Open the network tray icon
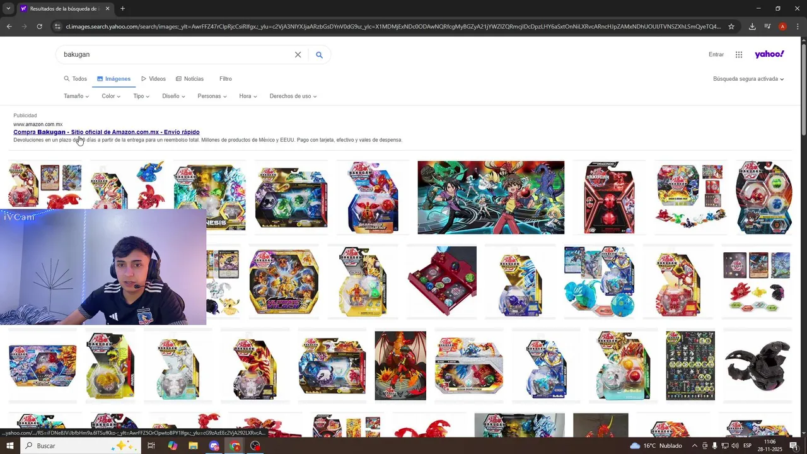Image resolution: width=807 pixels, height=454 pixels. coord(724,446)
